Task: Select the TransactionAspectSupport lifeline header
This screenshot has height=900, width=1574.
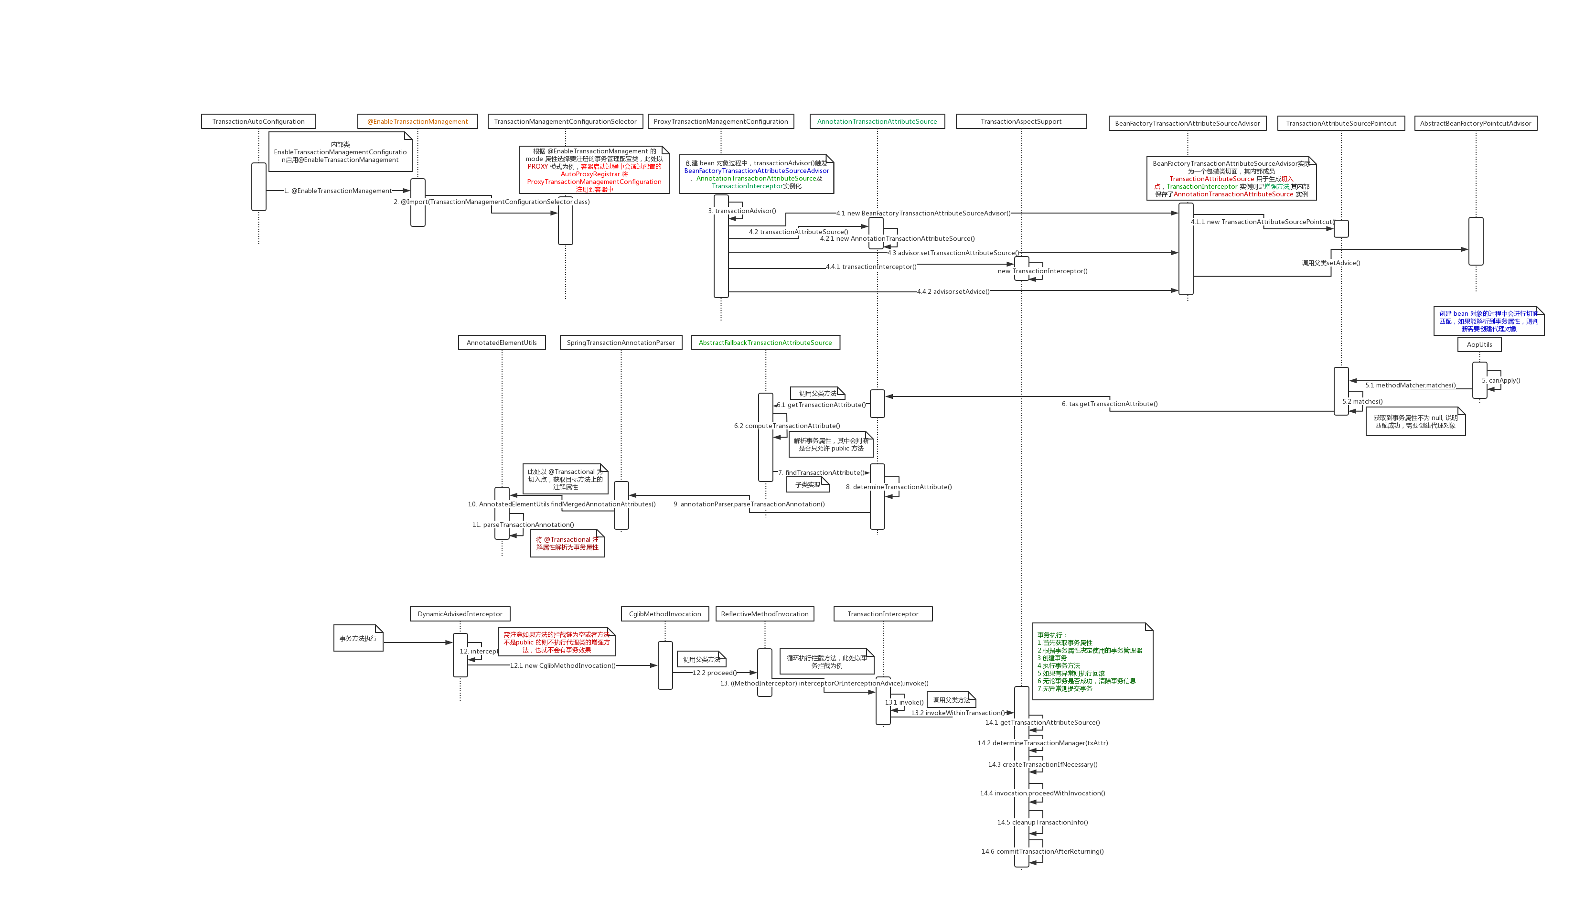Action: point(1021,121)
